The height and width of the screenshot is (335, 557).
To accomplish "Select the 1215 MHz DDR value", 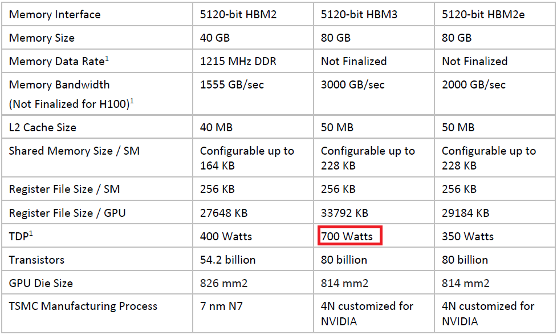I will [x=238, y=61].
